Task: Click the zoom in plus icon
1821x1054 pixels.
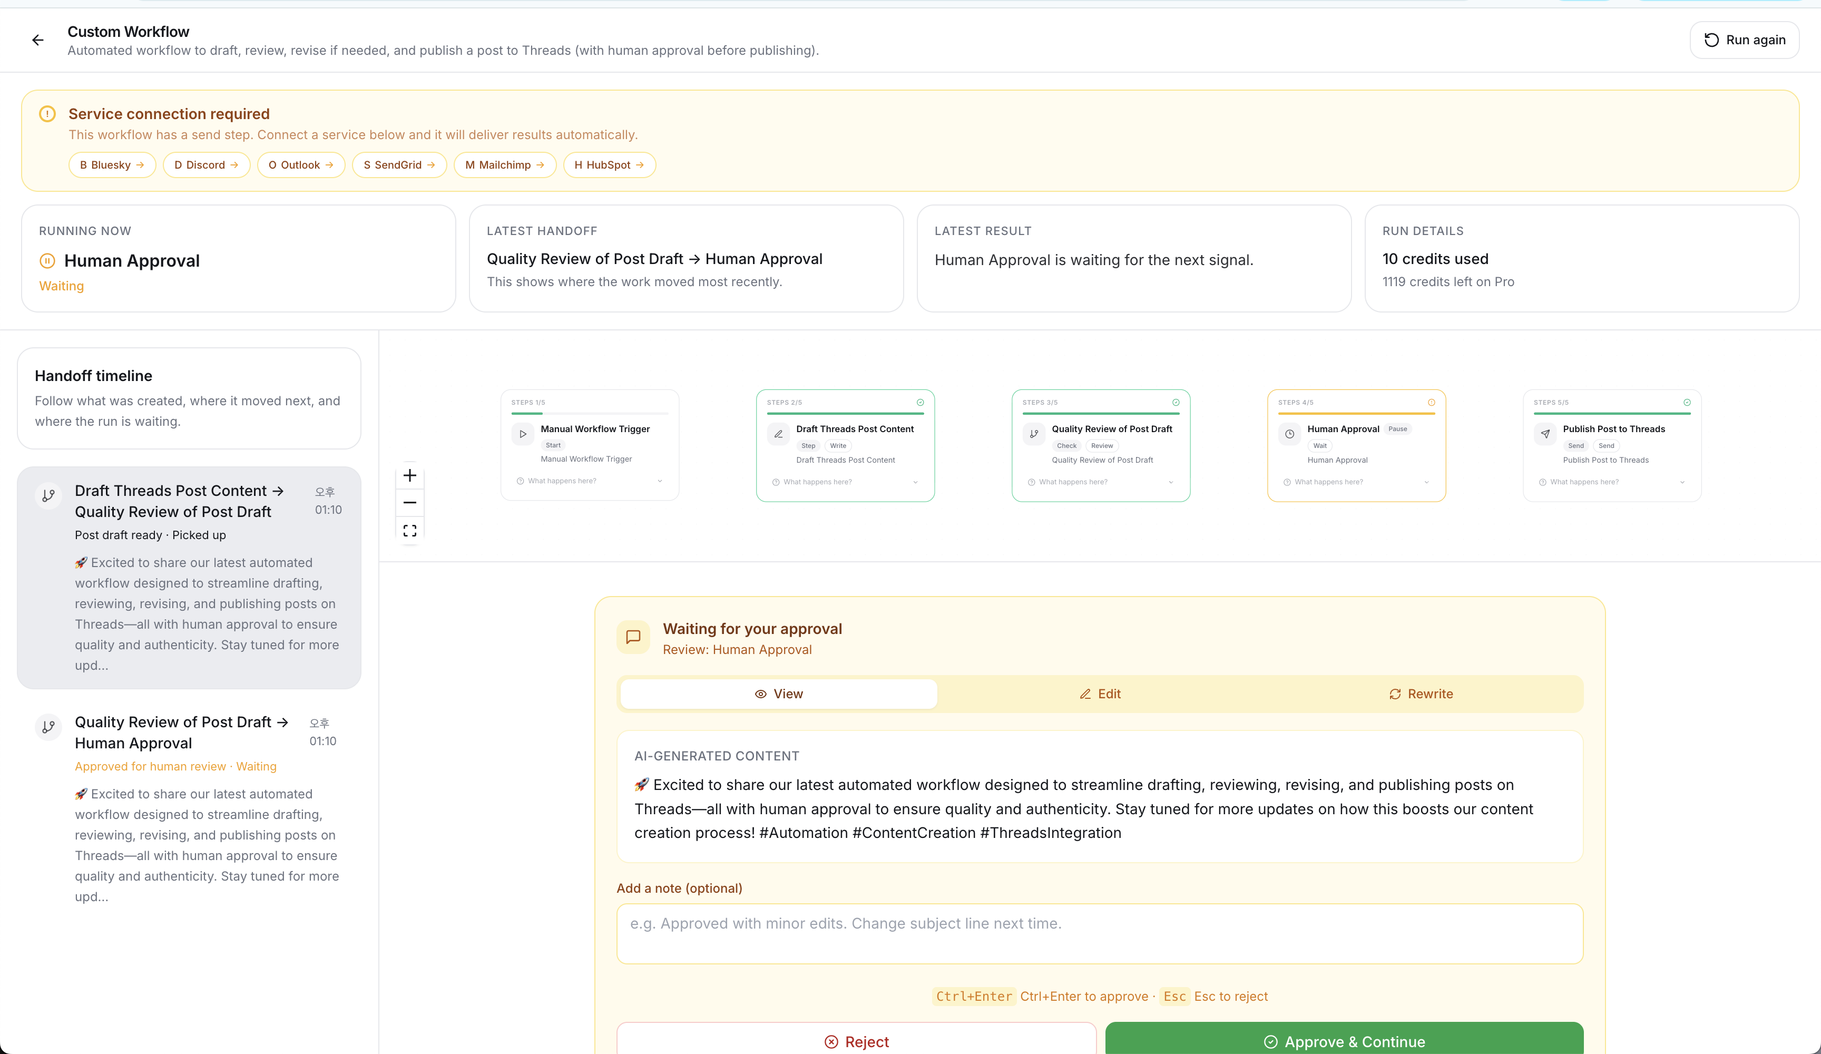Action: [x=410, y=476]
